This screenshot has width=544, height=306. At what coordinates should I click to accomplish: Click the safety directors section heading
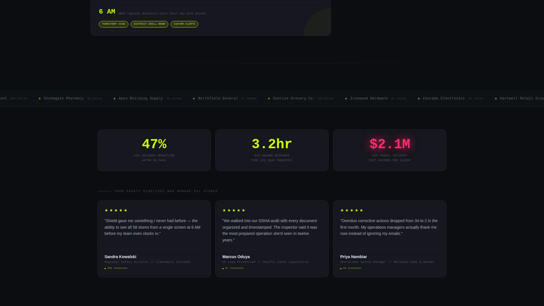pyautogui.click(x=166, y=191)
